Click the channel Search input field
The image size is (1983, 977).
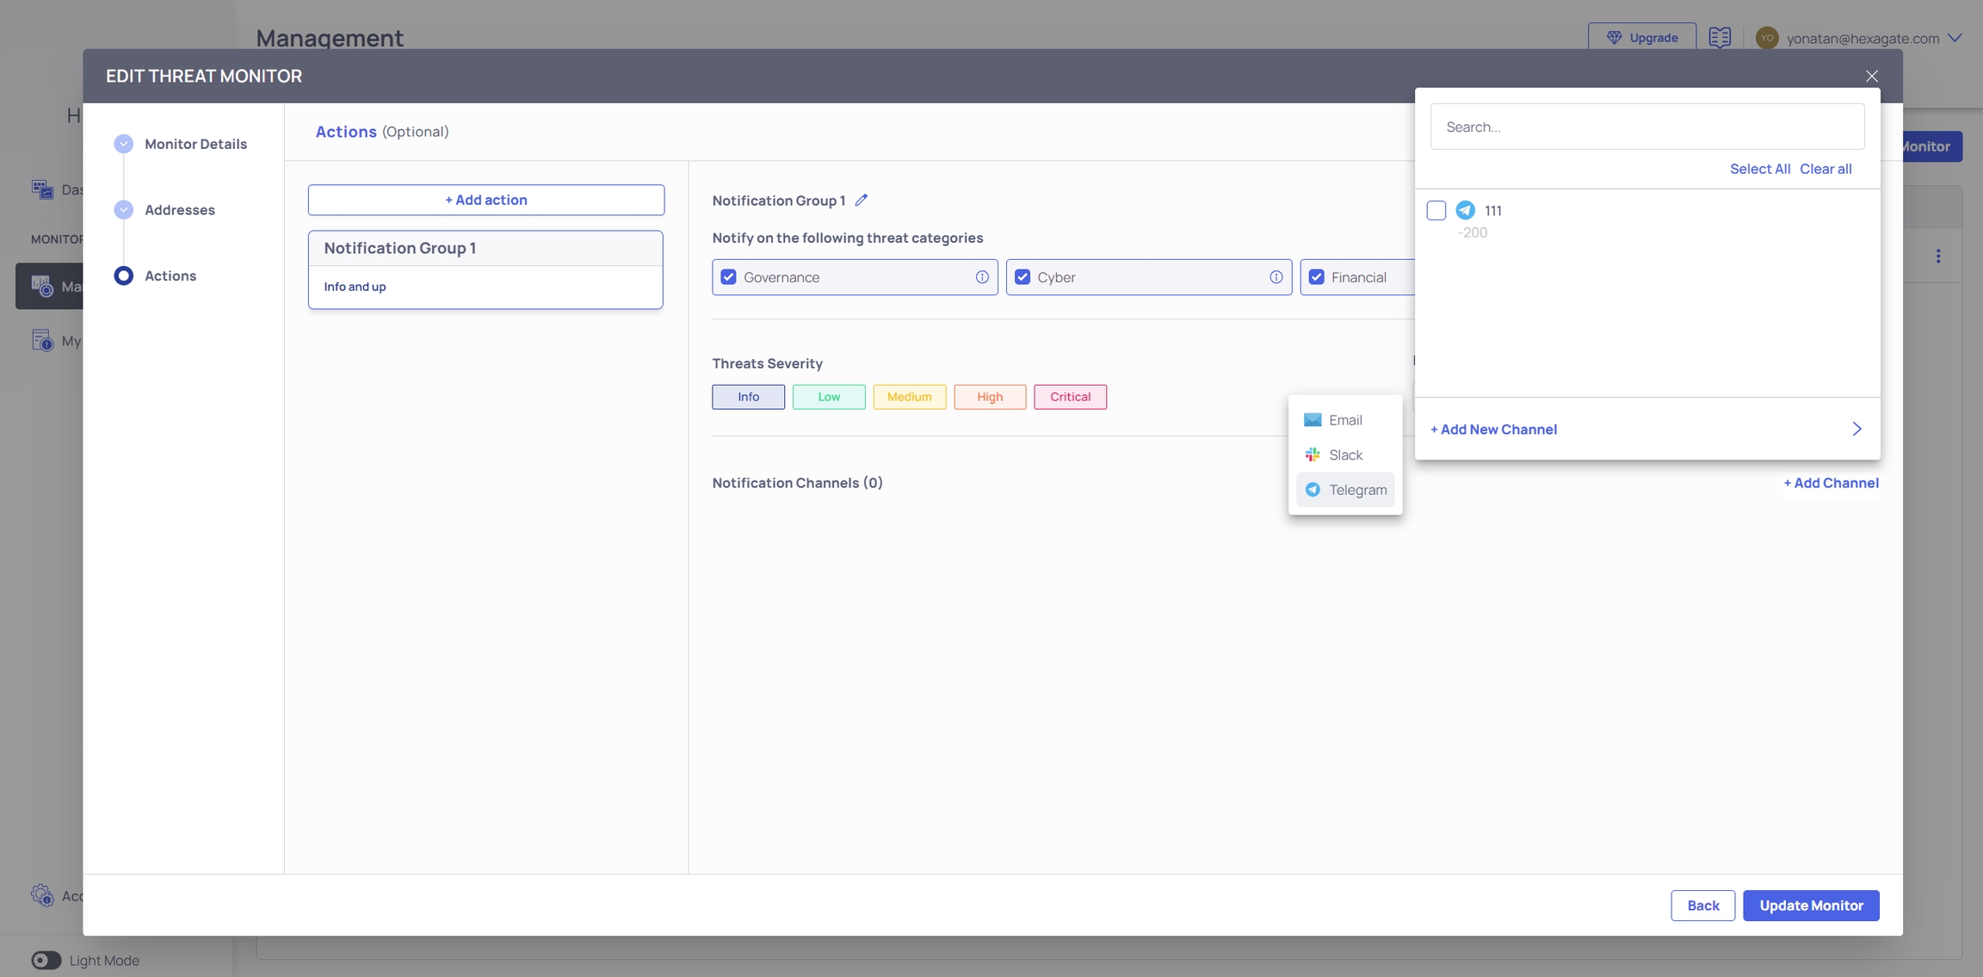tap(1646, 127)
